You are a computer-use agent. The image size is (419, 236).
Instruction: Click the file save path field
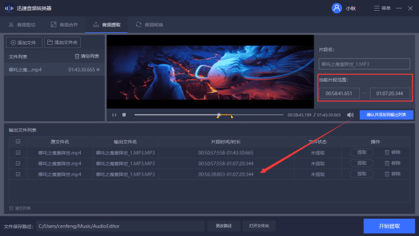tap(120, 226)
